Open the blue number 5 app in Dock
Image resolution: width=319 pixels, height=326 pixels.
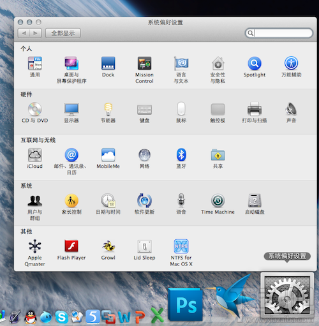pyautogui.click(x=93, y=316)
